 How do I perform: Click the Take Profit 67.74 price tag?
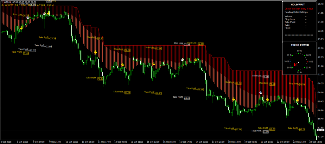click(x=238, y=129)
